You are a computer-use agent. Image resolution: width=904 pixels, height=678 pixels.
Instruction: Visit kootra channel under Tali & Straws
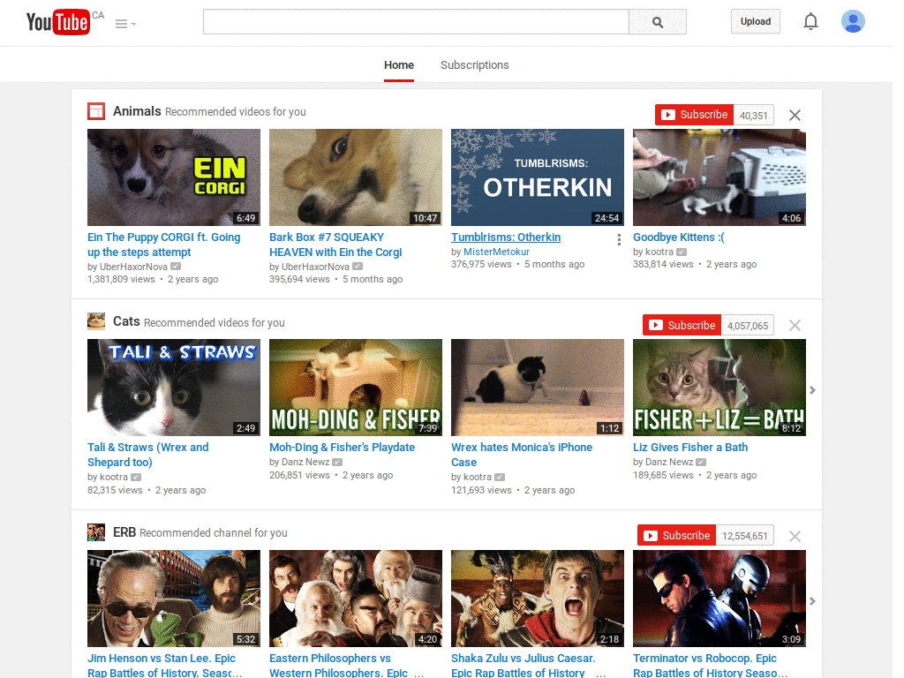[x=114, y=477]
